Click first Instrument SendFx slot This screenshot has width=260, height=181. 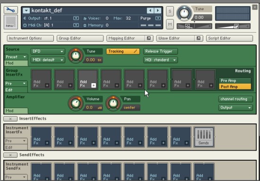[41, 172]
